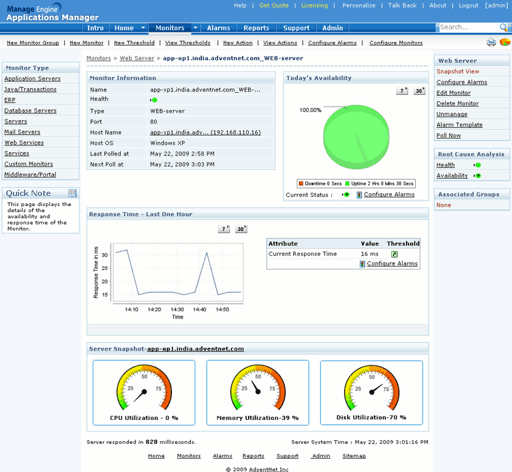Viewport: 512px width, 472px height.
Task: Click the green Uptime legend swatch
Action: [347, 184]
